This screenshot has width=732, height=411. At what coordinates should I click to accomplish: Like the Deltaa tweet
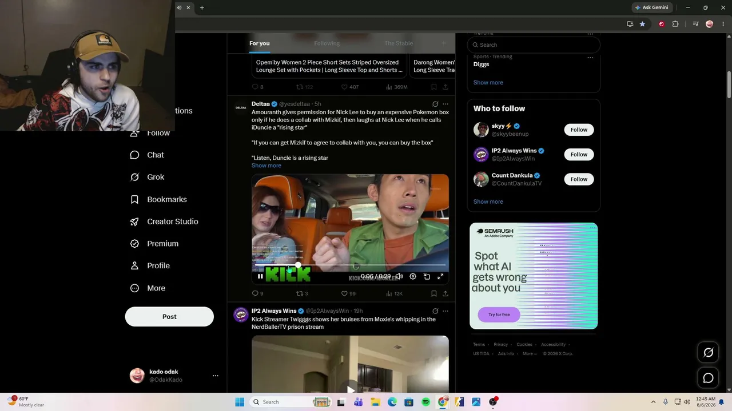point(348,293)
